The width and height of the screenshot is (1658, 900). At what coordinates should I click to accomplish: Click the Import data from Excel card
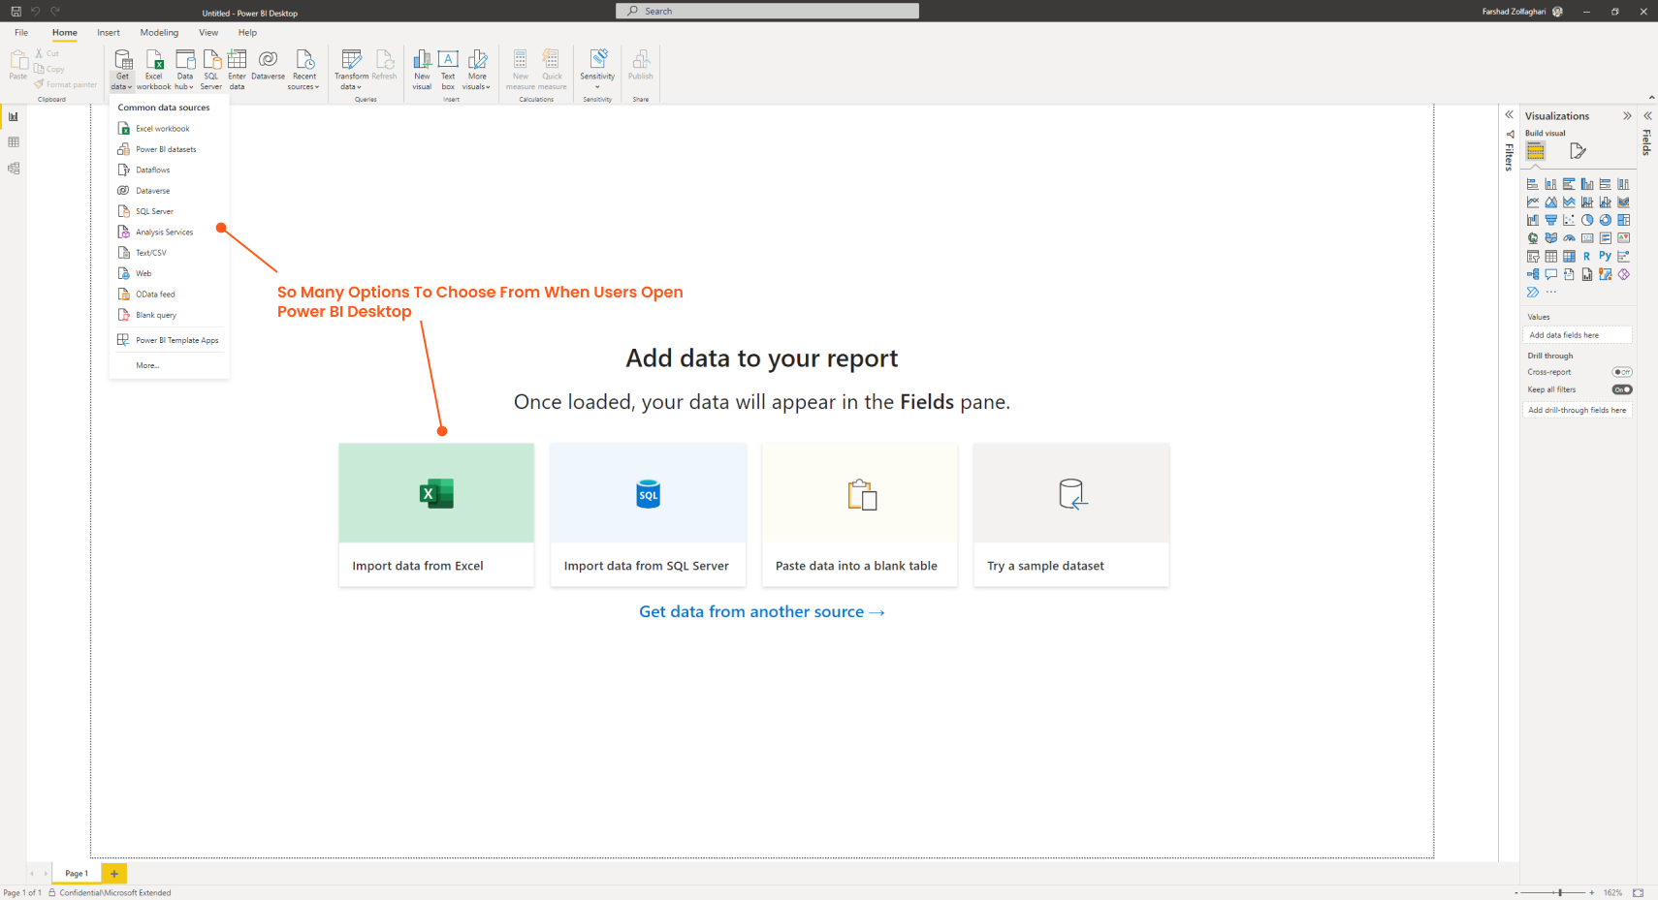tap(436, 514)
